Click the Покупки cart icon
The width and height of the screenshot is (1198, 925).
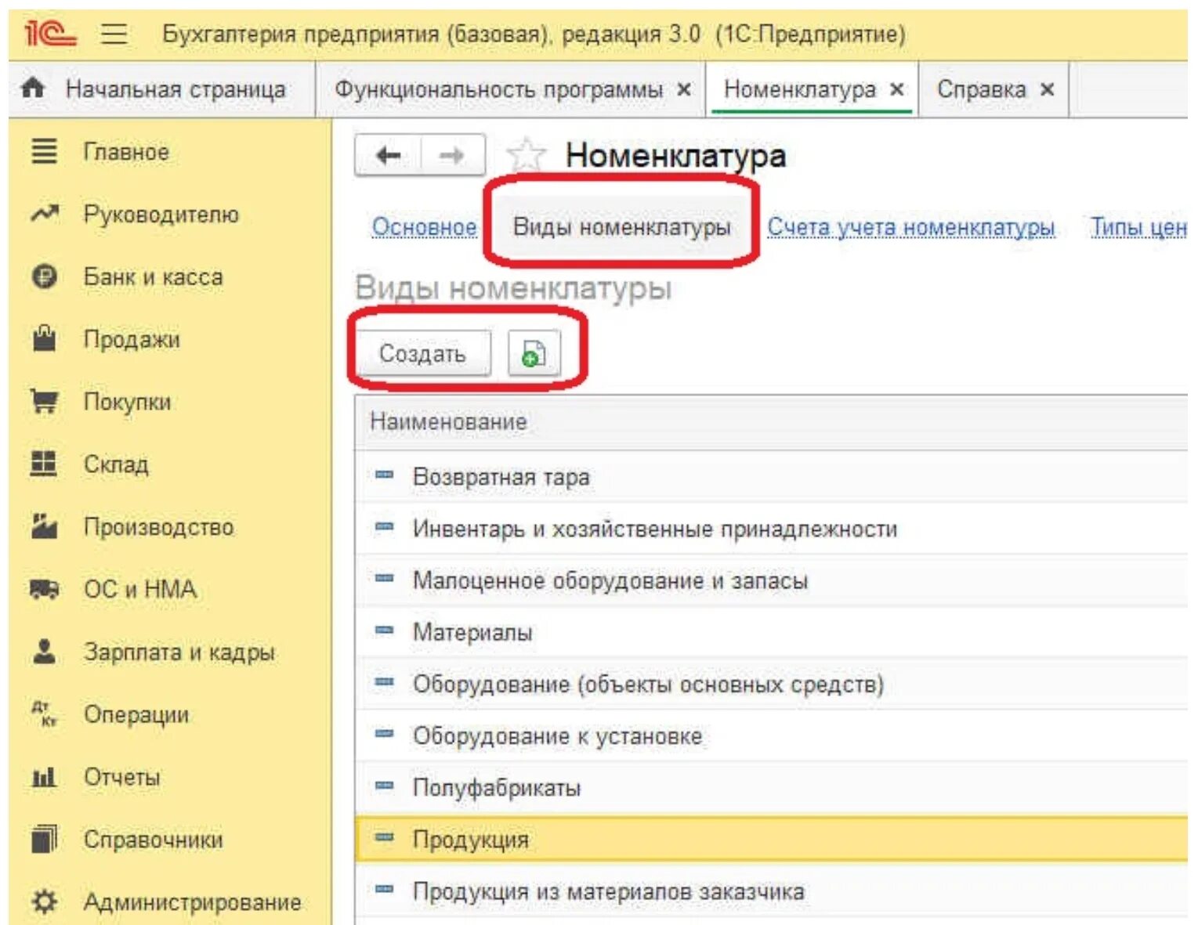(44, 401)
